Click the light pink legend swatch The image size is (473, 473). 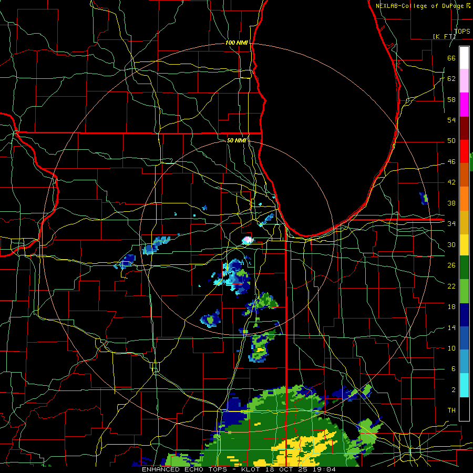(x=464, y=81)
